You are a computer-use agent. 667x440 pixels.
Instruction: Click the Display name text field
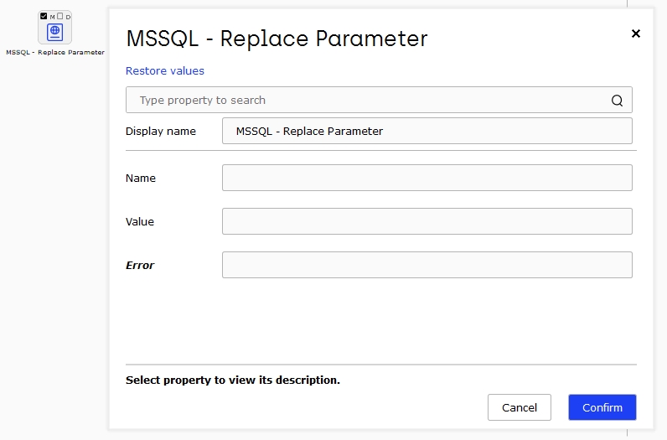[427, 131]
